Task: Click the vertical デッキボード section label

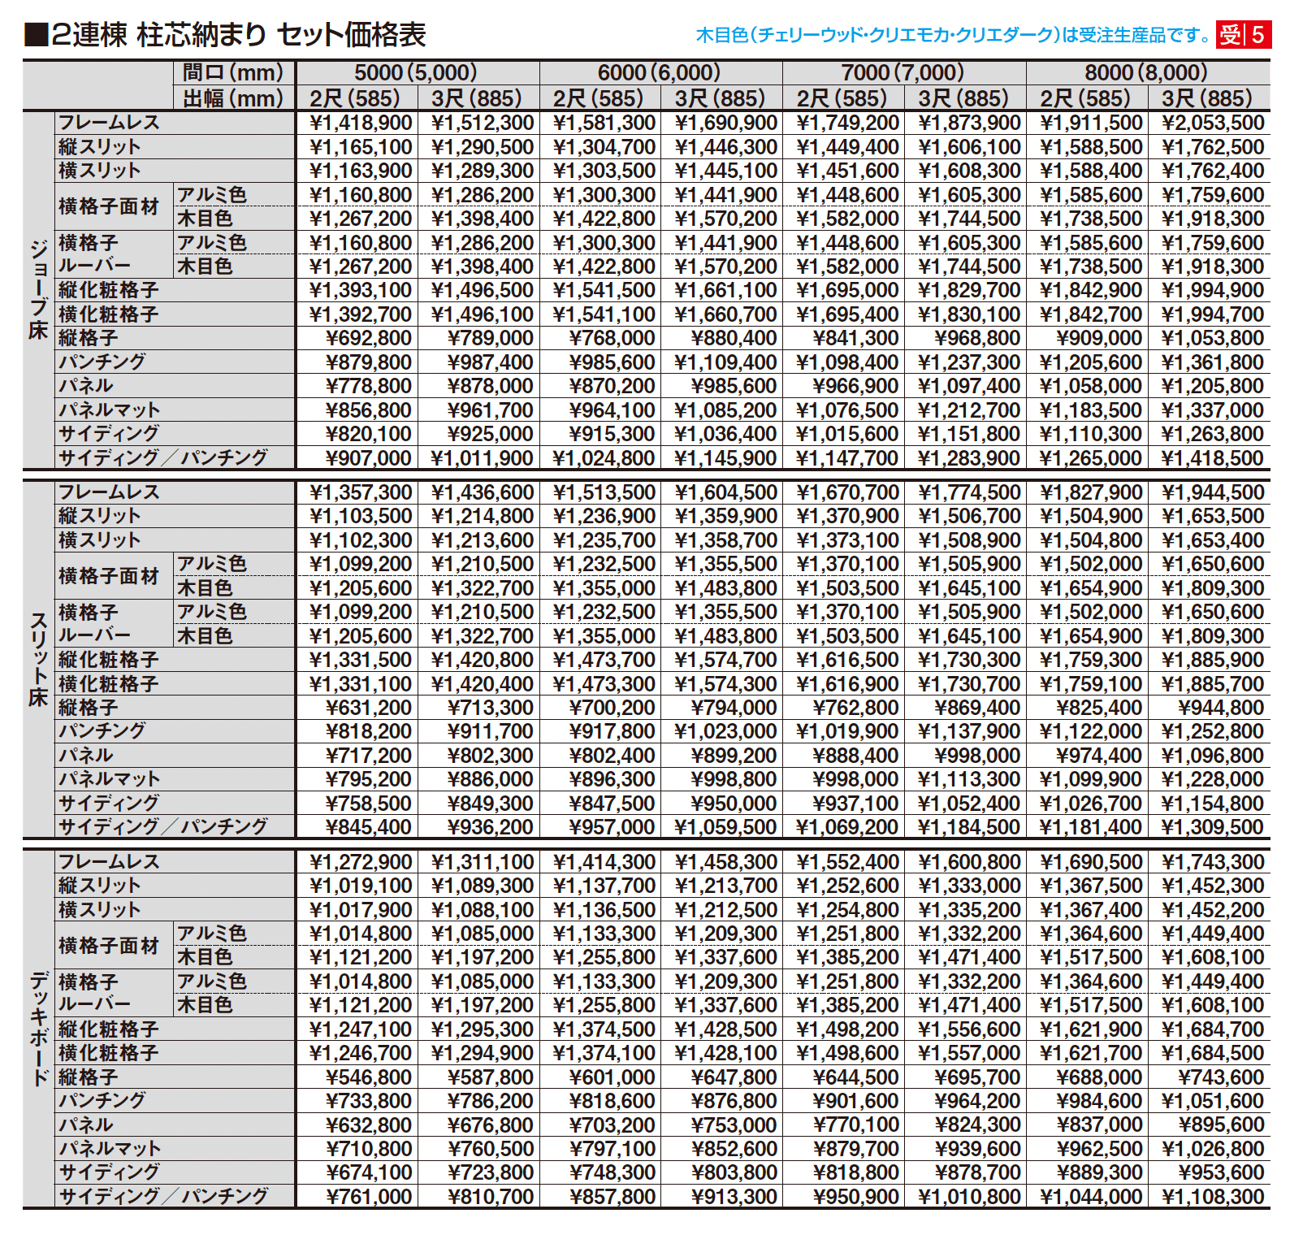Action: [x=38, y=1029]
